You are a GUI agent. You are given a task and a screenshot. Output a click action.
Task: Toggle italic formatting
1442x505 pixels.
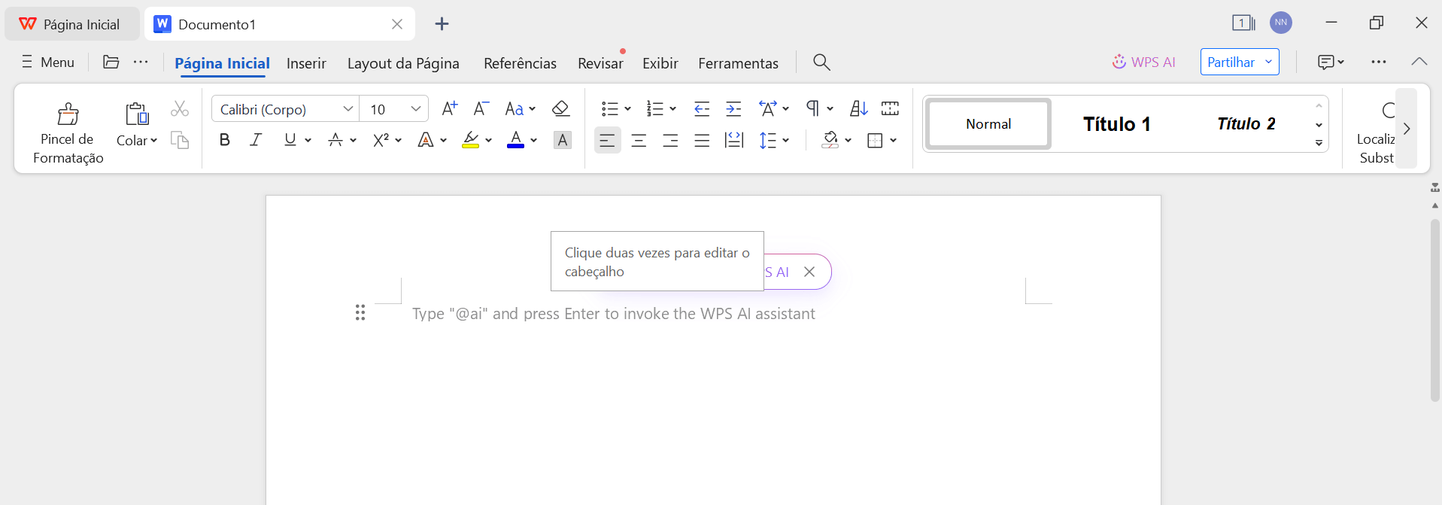click(x=256, y=140)
